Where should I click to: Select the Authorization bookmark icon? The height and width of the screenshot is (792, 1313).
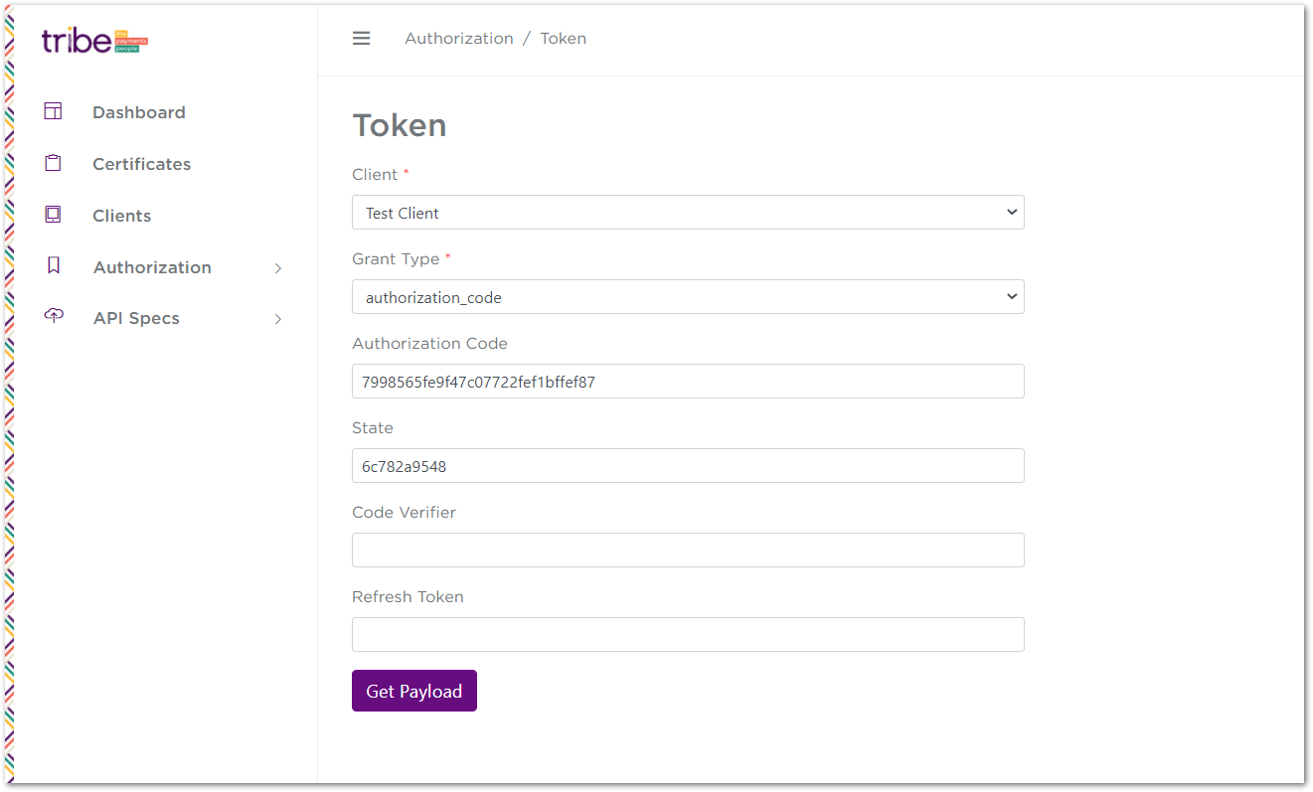(53, 265)
